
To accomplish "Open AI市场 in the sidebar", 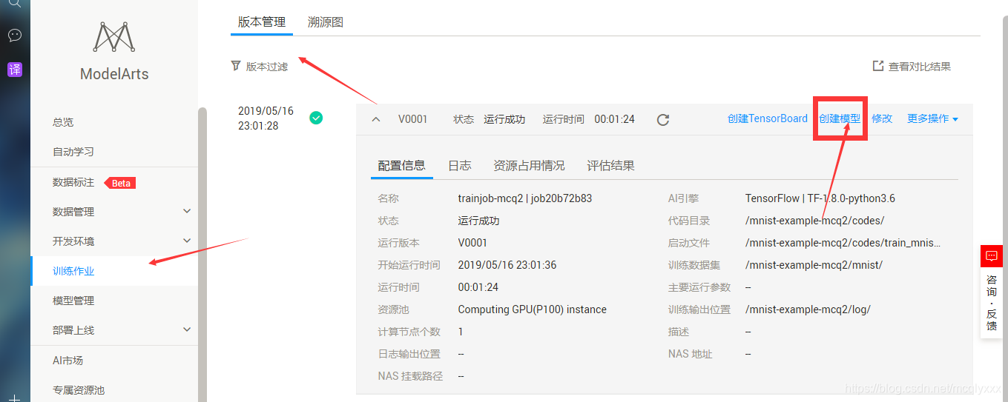I will pyautogui.click(x=67, y=361).
